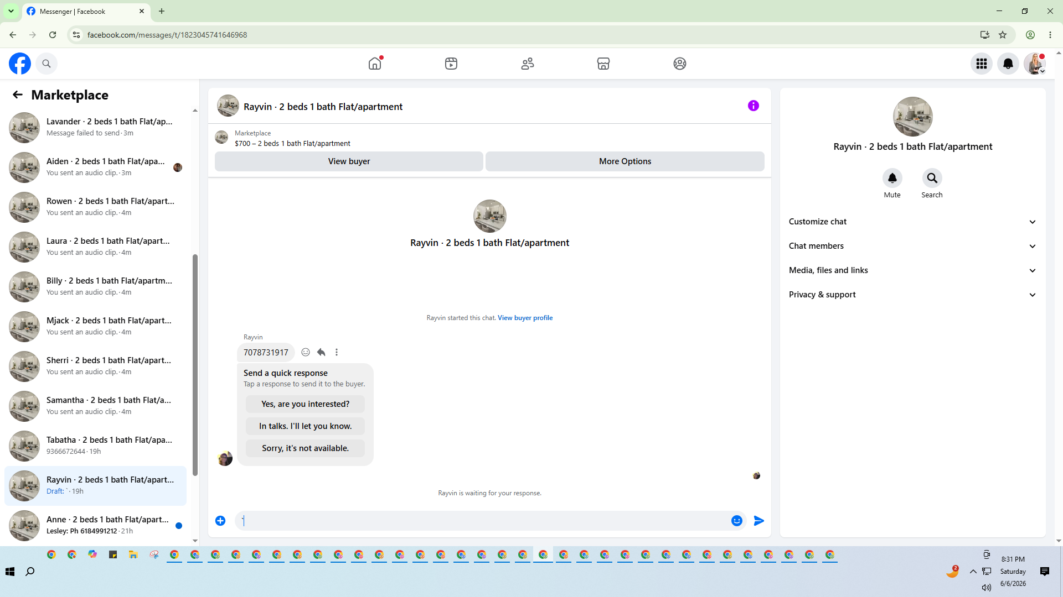Open the Marketplace storefront icon
The height and width of the screenshot is (597, 1063).
(x=603, y=64)
